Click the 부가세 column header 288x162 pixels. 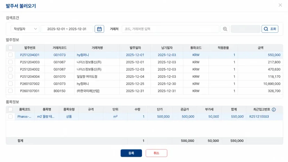click(209, 110)
